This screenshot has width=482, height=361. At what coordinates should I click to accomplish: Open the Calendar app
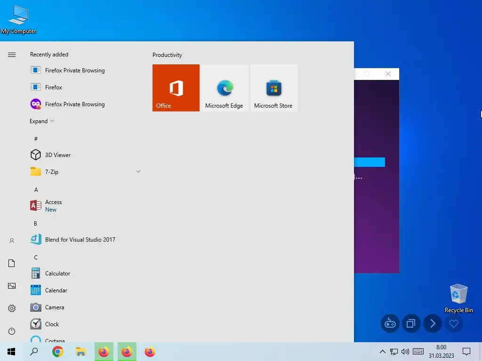click(x=85, y=290)
